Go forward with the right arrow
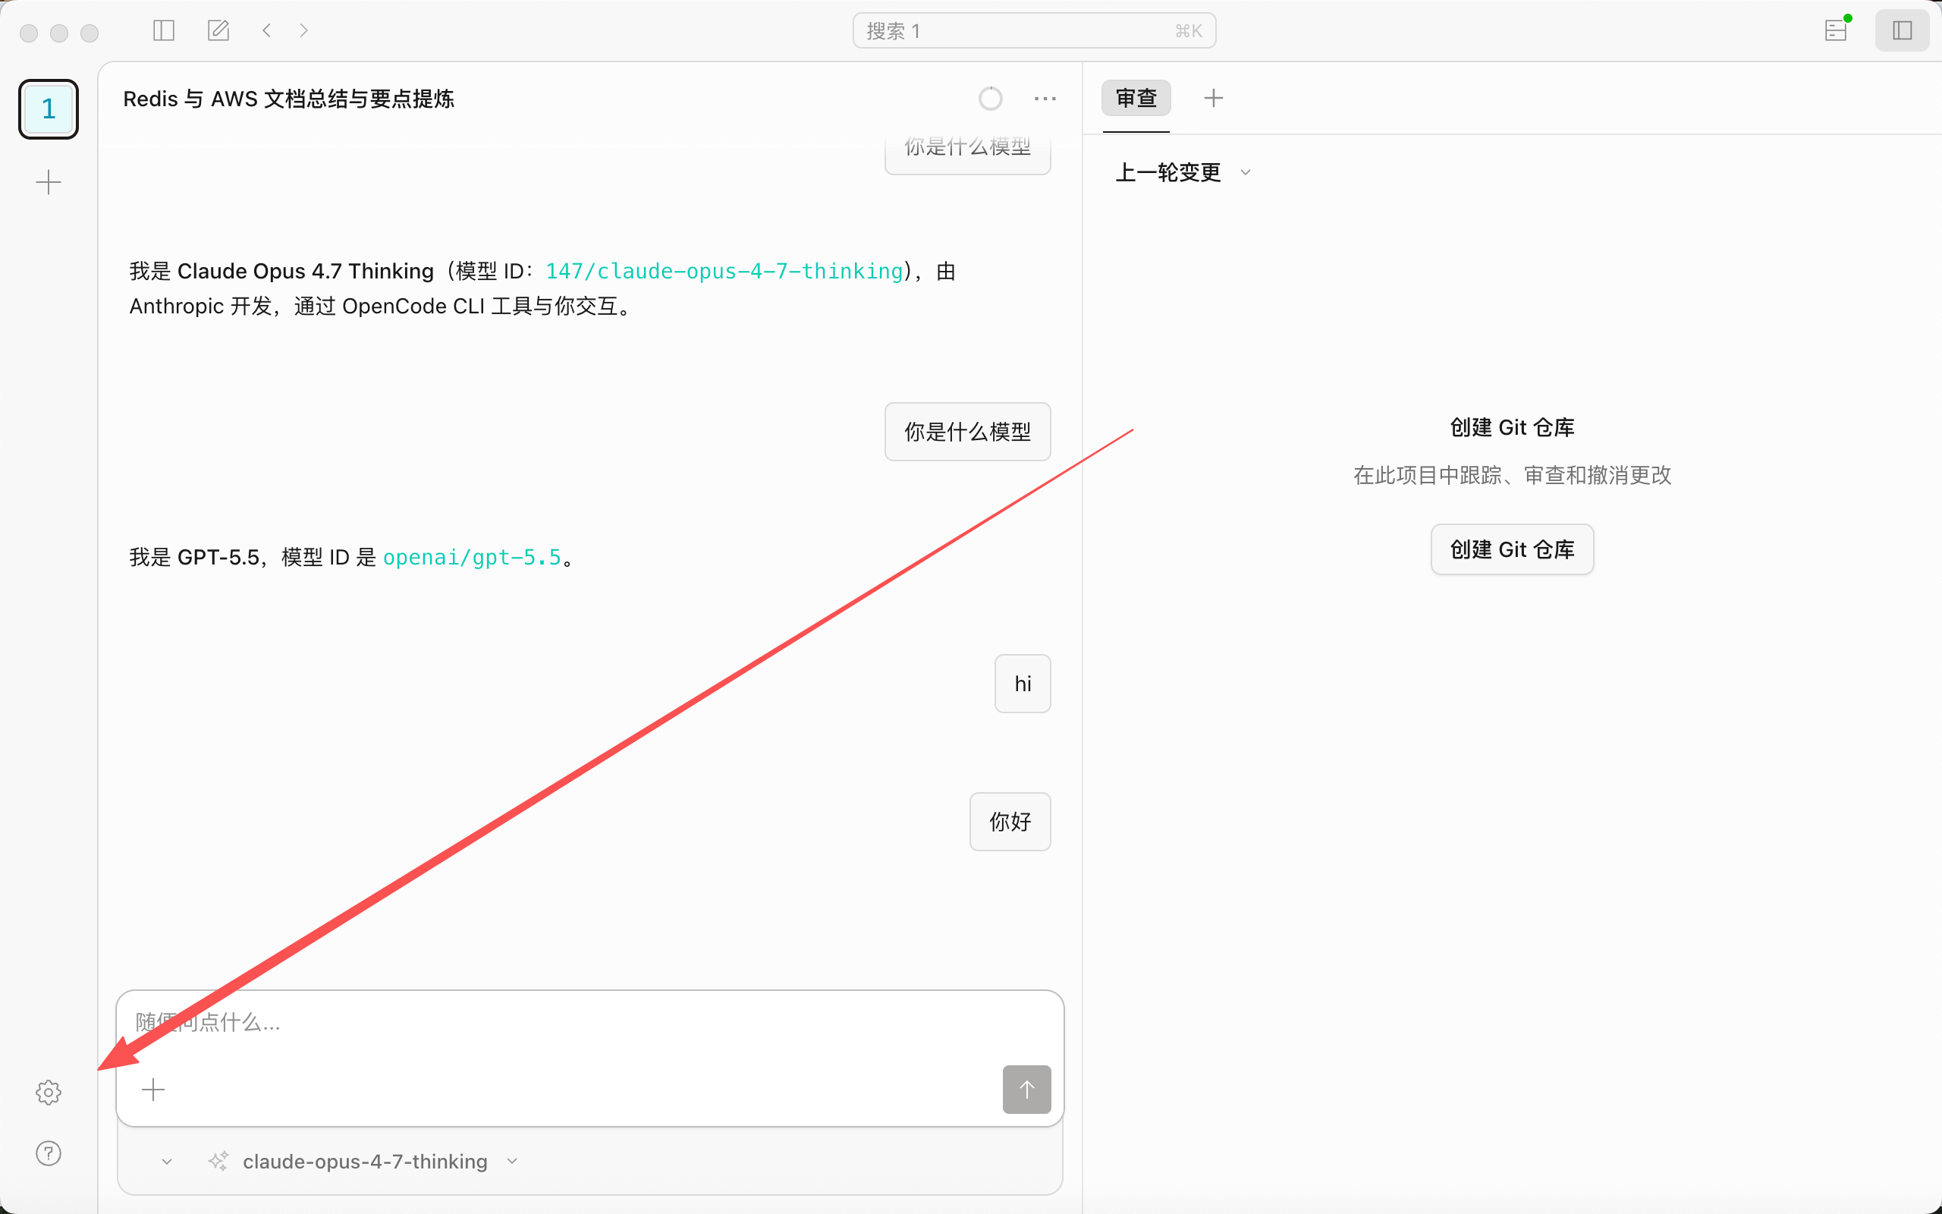The width and height of the screenshot is (1942, 1214). (304, 30)
